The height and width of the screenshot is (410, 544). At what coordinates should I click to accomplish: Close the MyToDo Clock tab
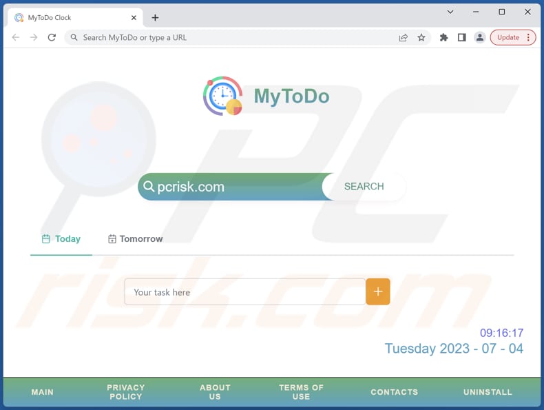[134, 18]
